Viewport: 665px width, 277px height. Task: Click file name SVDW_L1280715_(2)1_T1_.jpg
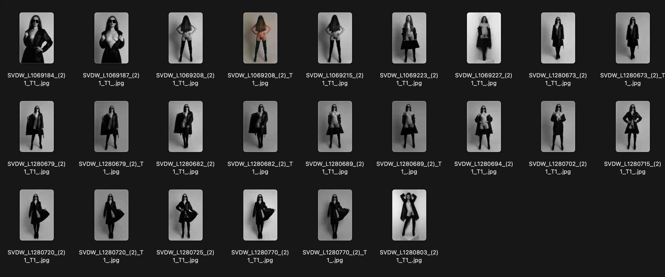(x=633, y=168)
